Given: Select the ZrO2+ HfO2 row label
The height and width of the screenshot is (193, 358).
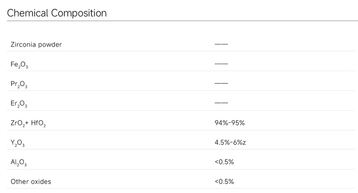Looking at the screenshot, I should pos(28,123).
